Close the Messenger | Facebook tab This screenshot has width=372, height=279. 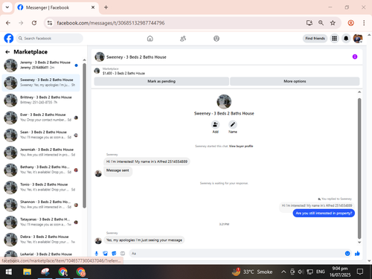coord(93,7)
